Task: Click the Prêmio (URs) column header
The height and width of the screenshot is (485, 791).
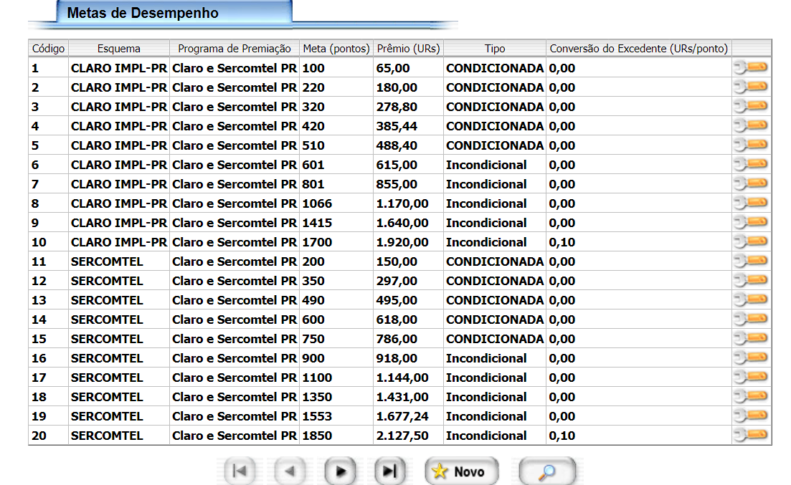Action: (x=408, y=49)
